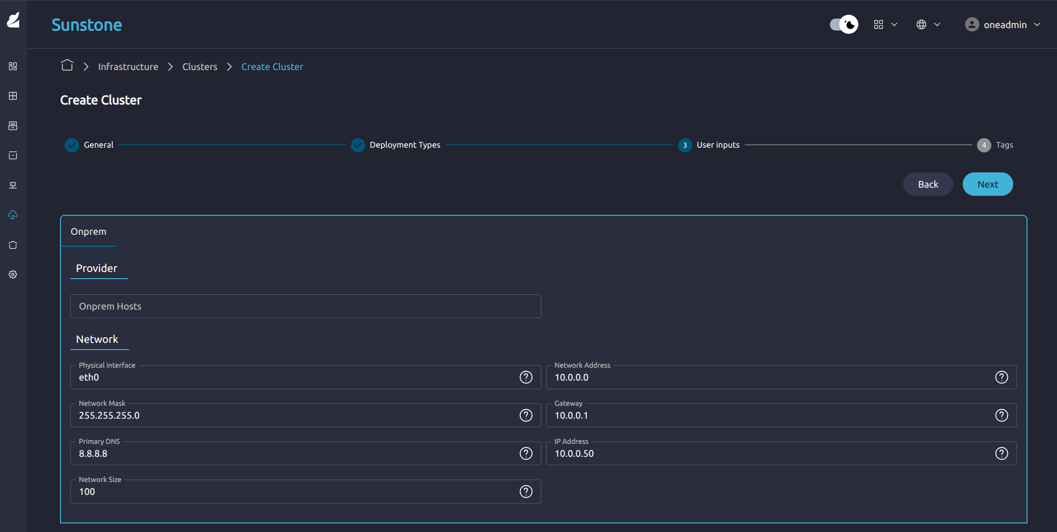Click the Back button
The width and height of the screenshot is (1057, 532).
927,184
